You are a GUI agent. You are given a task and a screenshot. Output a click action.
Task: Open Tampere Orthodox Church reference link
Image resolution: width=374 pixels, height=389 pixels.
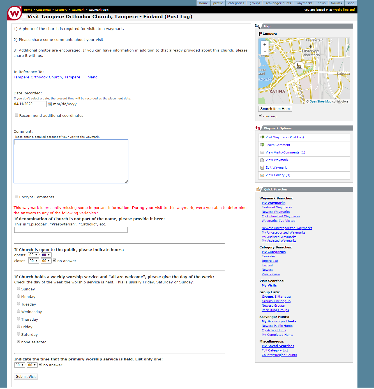pyautogui.click(x=56, y=77)
